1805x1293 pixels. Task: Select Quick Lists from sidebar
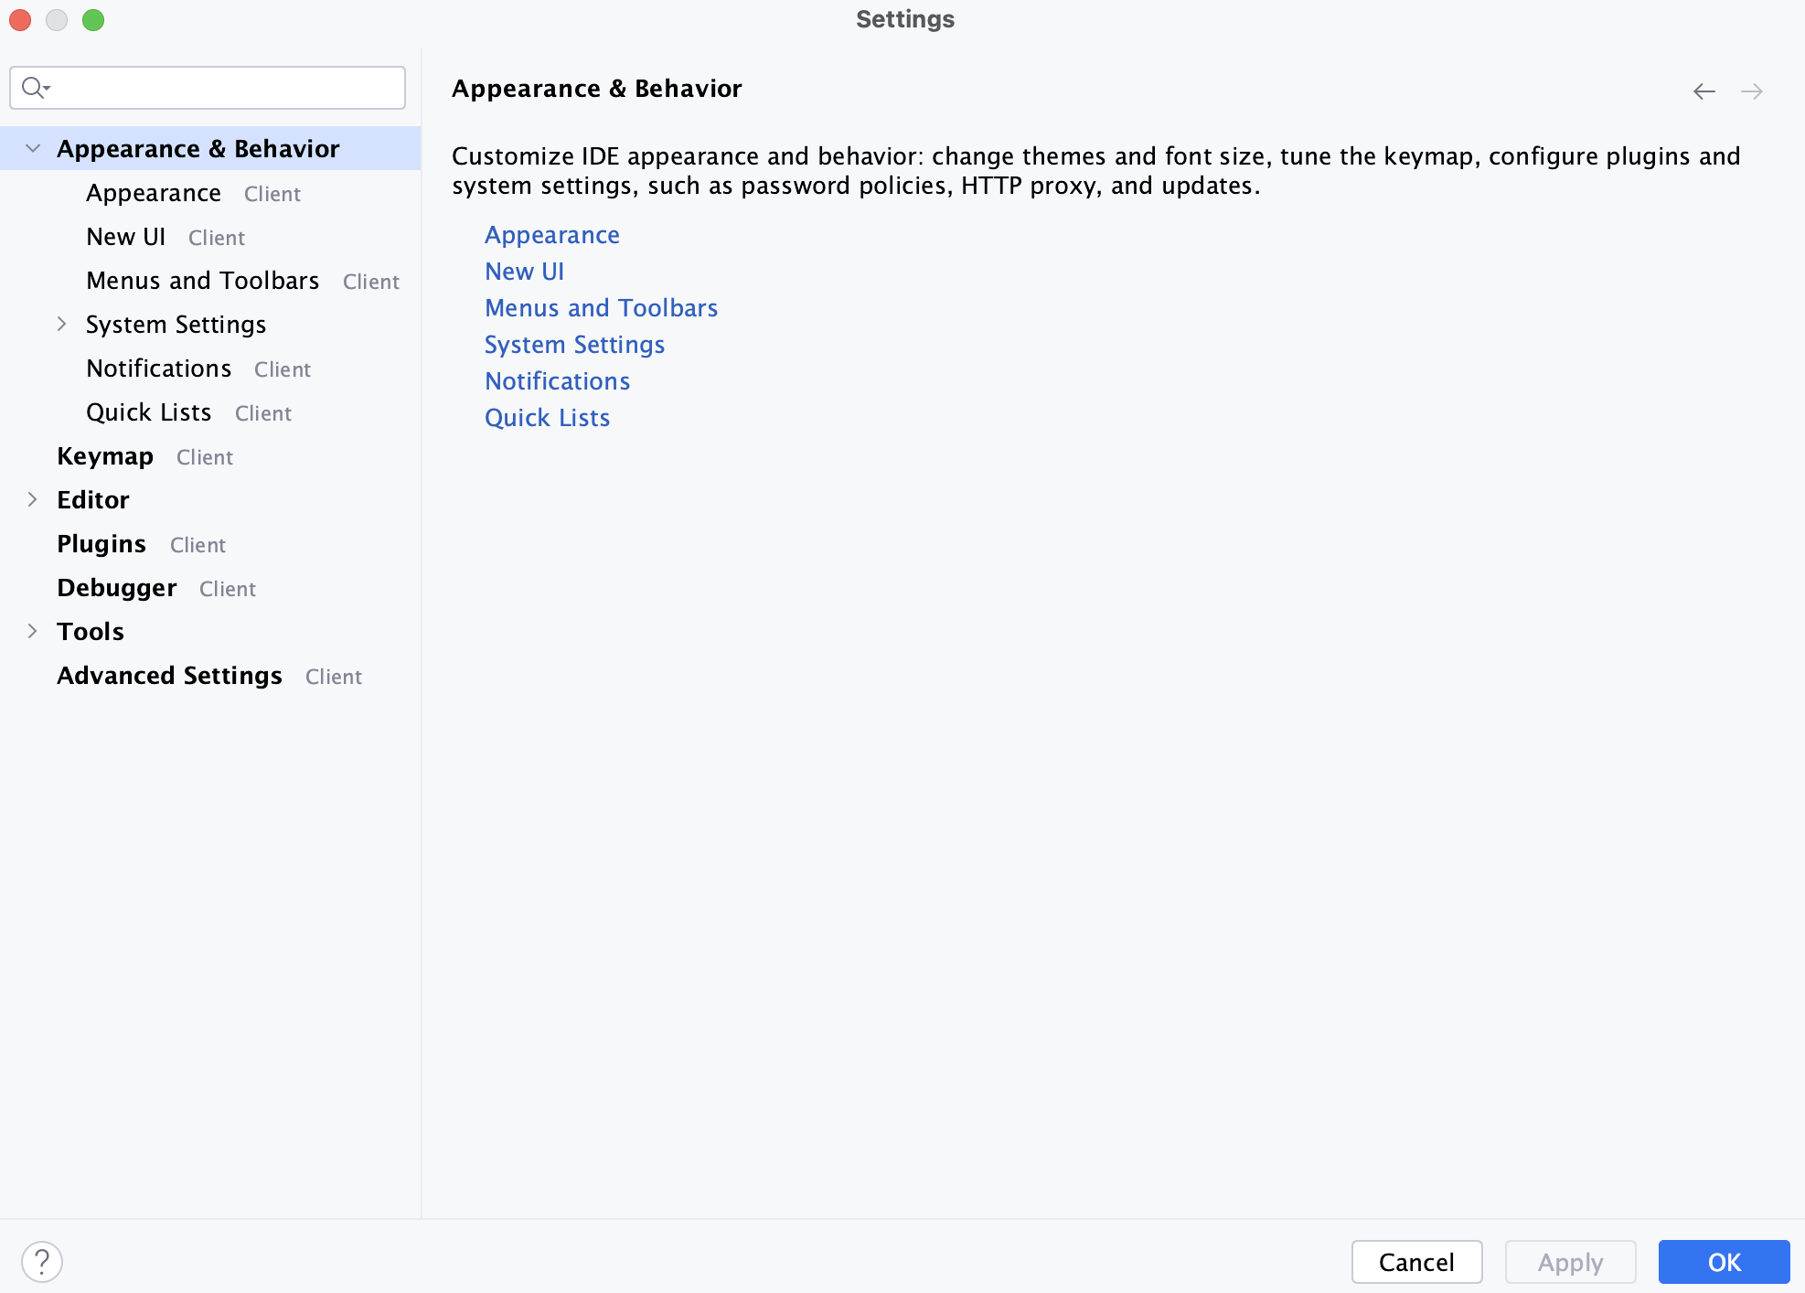[x=150, y=411]
